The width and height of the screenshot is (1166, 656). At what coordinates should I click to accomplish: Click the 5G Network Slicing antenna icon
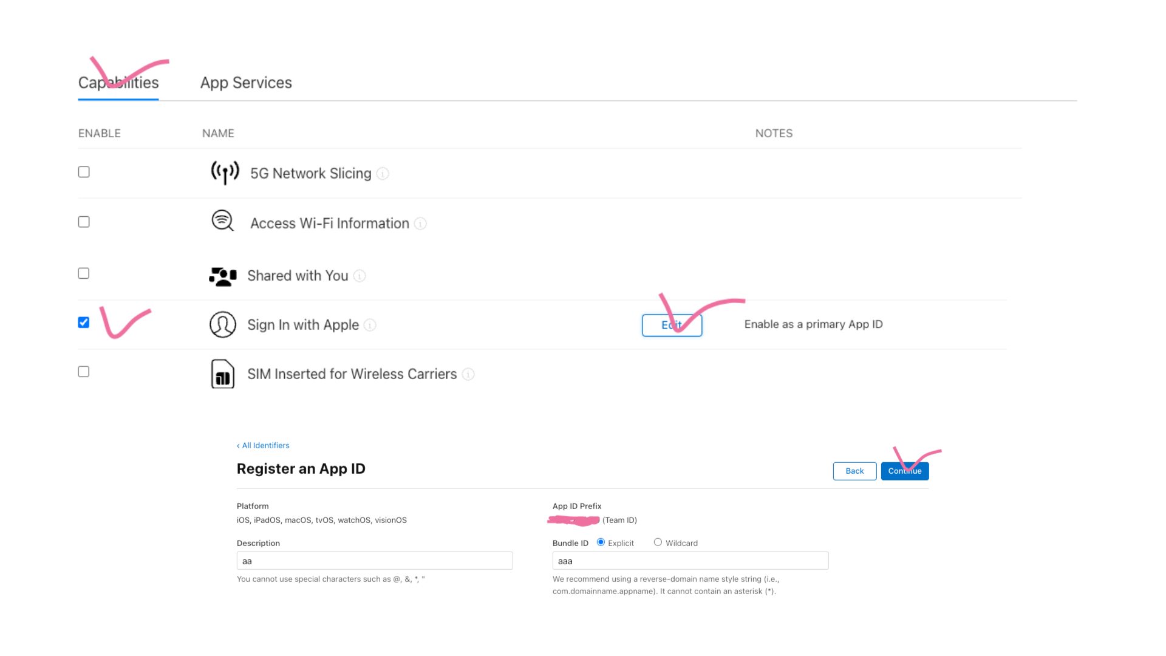click(x=225, y=173)
